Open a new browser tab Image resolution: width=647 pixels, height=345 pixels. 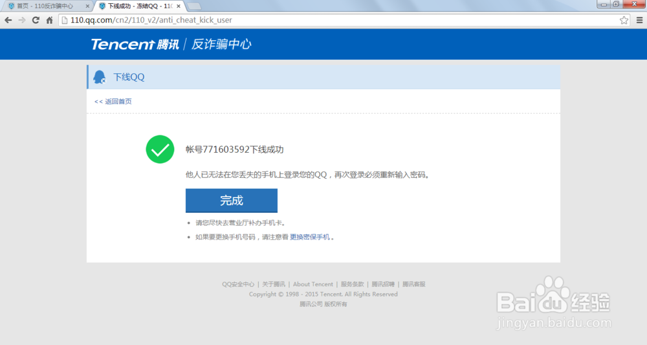[x=194, y=6]
